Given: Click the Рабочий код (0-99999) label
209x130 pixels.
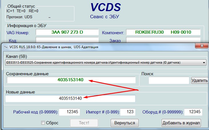Looking at the screenshot, I should 35,112.
